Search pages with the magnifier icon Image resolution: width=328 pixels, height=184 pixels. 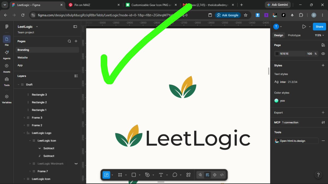(69, 41)
